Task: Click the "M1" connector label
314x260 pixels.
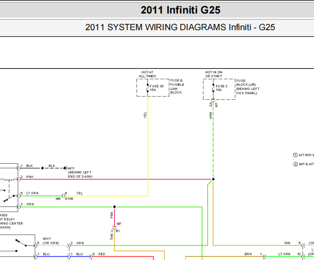Action: coord(216,105)
